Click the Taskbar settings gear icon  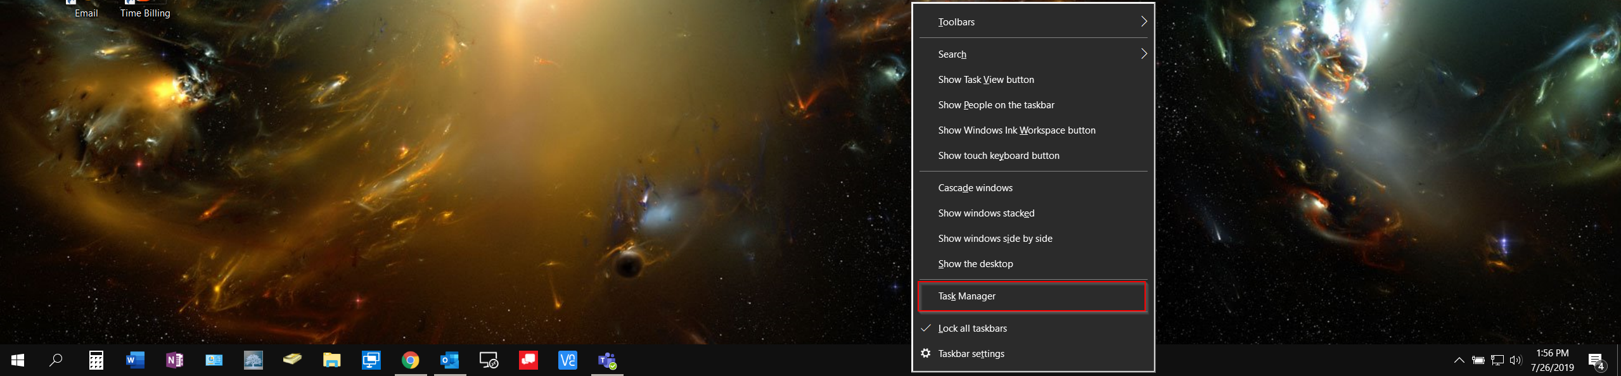pyautogui.click(x=925, y=353)
